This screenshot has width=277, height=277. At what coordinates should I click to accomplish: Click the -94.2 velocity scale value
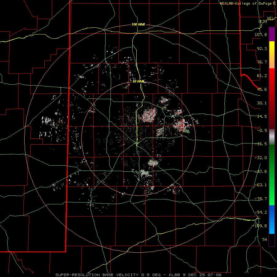[261, 212]
